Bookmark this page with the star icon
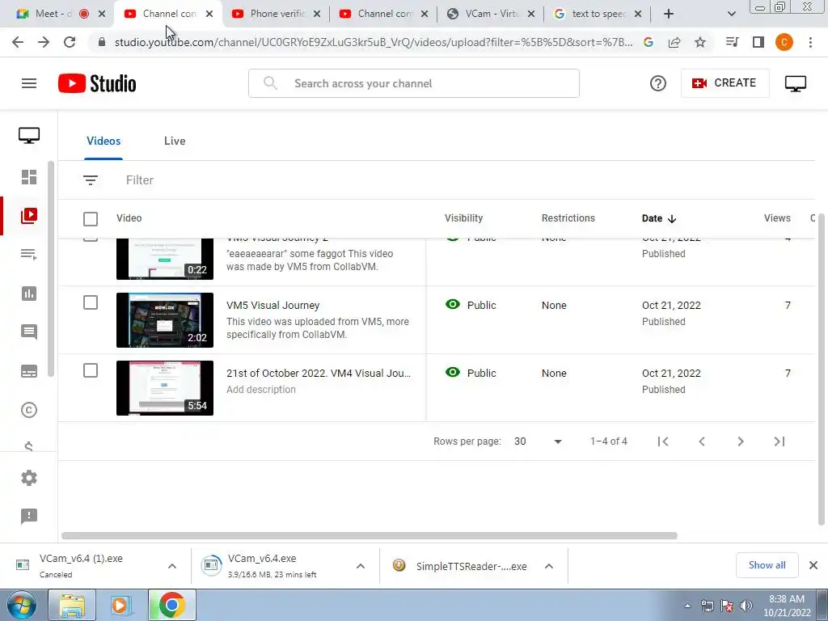Viewport: 828px width, 621px height. tap(700, 42)
